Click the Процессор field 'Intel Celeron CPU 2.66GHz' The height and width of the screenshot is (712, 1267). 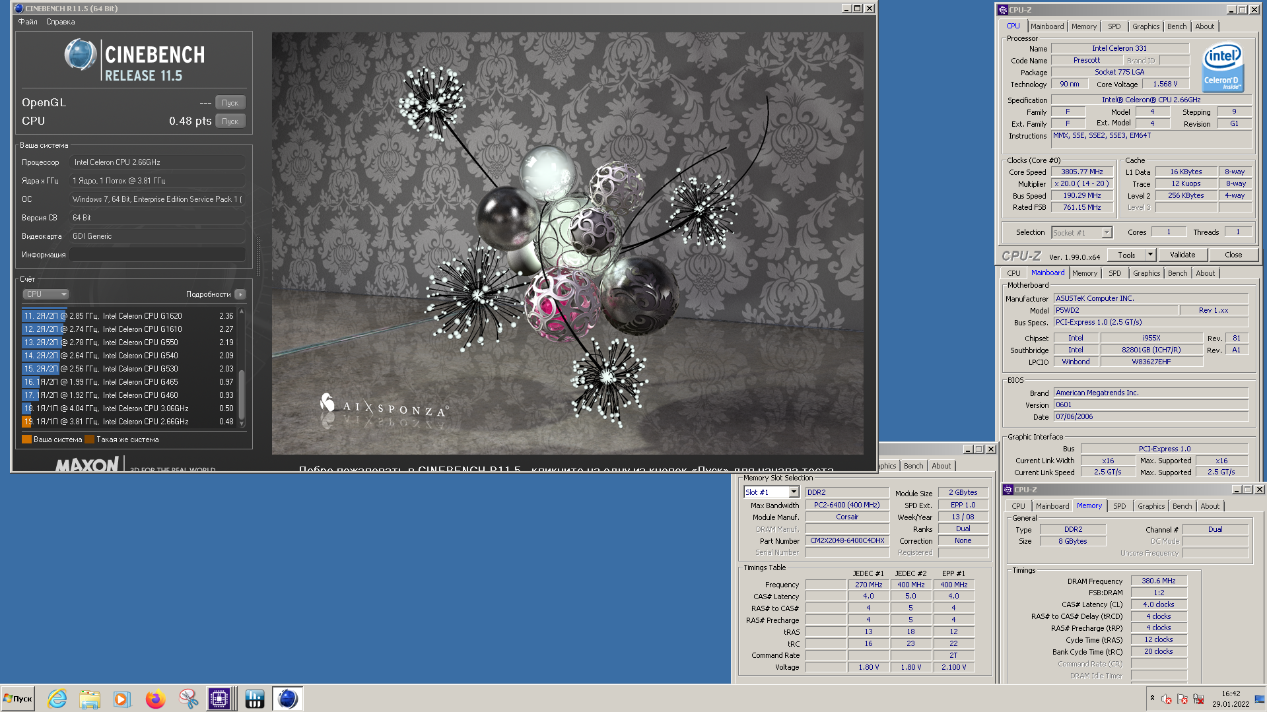click(x=157, y=162)
